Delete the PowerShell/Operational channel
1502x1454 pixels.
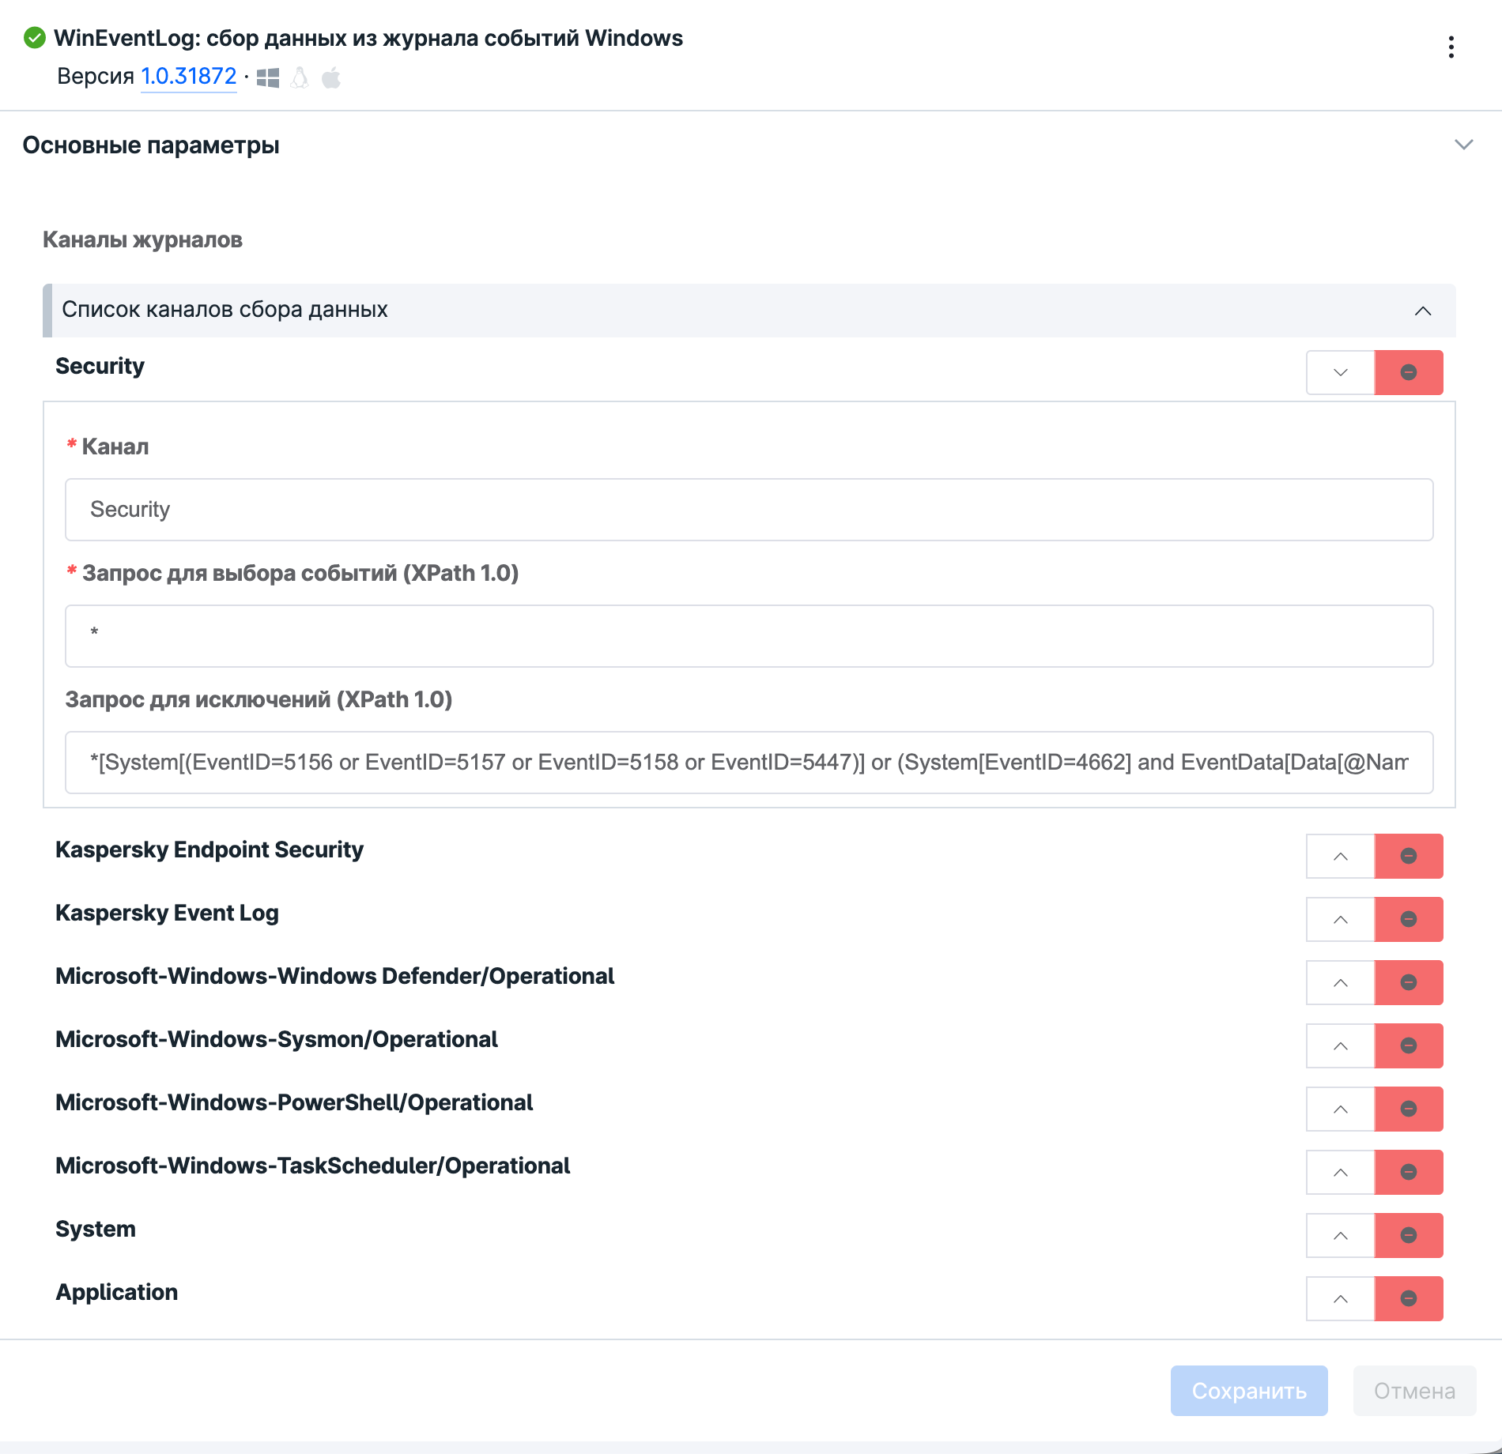click(1409, 1109)
